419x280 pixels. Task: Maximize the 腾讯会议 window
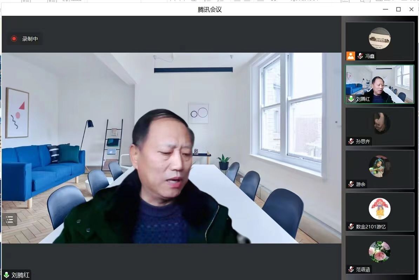pyautogui.click(x=398, y=9)
